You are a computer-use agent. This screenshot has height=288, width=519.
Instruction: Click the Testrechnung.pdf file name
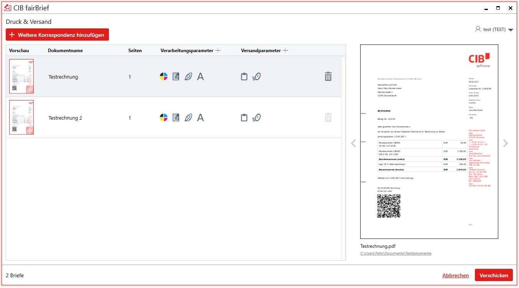coord(378,246)
